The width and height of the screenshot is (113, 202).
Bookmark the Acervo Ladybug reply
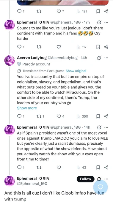[98, 116]
